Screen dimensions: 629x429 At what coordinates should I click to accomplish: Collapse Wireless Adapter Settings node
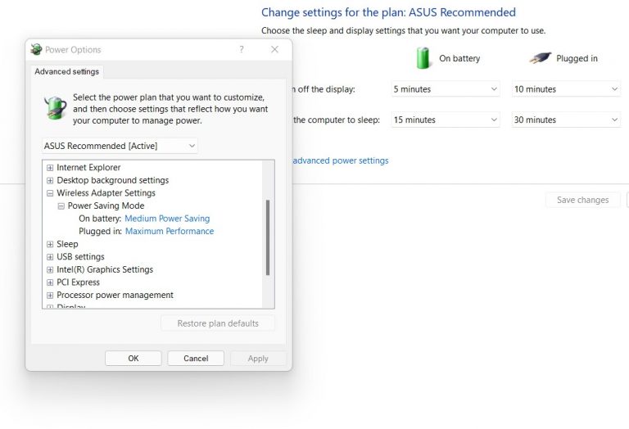click(x=50, y=193)
